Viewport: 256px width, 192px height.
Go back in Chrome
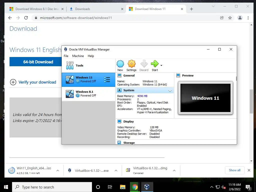tap(10, 18)
